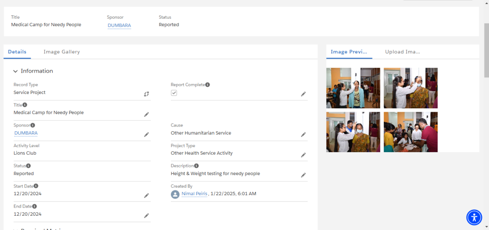Show the Title field info tooltip
This screenshot has height=230, width=489.
25,105
